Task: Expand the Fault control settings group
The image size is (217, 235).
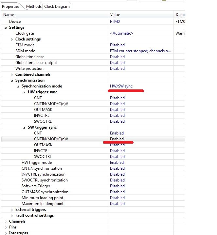Action: pyautogui.click(x=12, y=216)
